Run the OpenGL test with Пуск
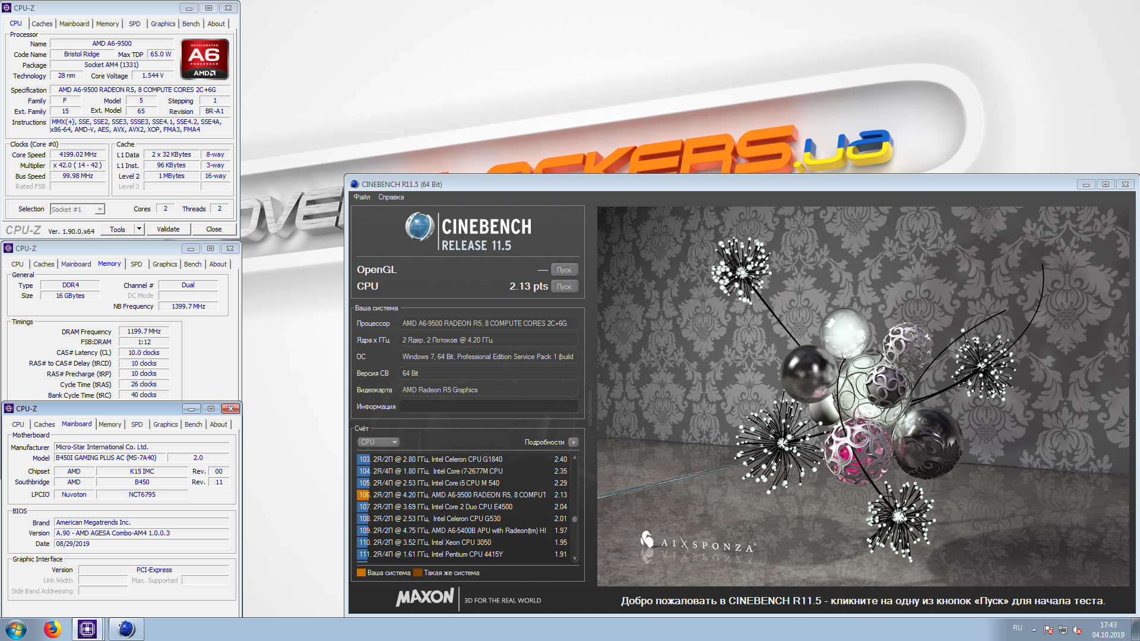 tap(564, 270)
